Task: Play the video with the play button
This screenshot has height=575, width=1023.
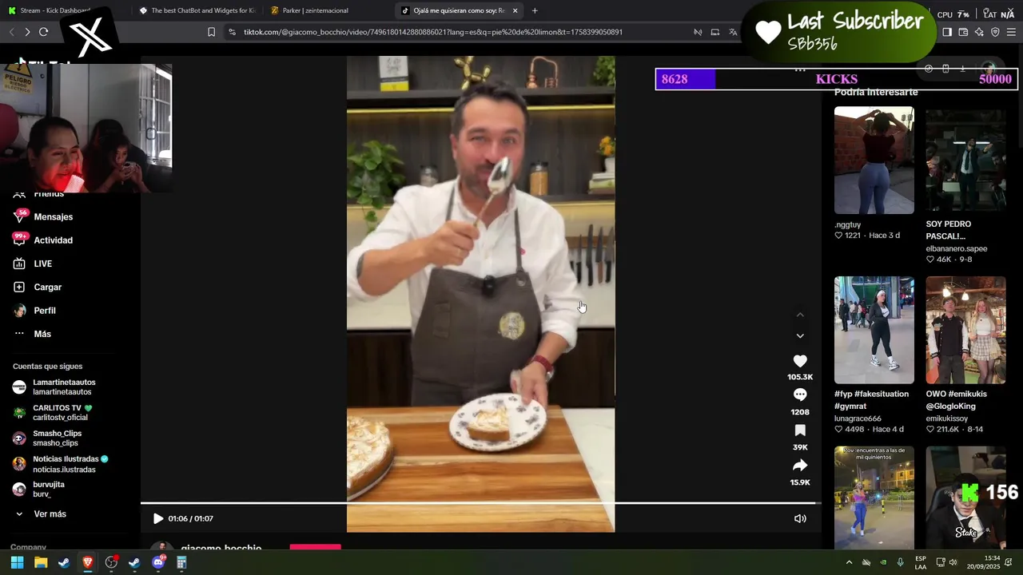Action: tap(157, 518)
